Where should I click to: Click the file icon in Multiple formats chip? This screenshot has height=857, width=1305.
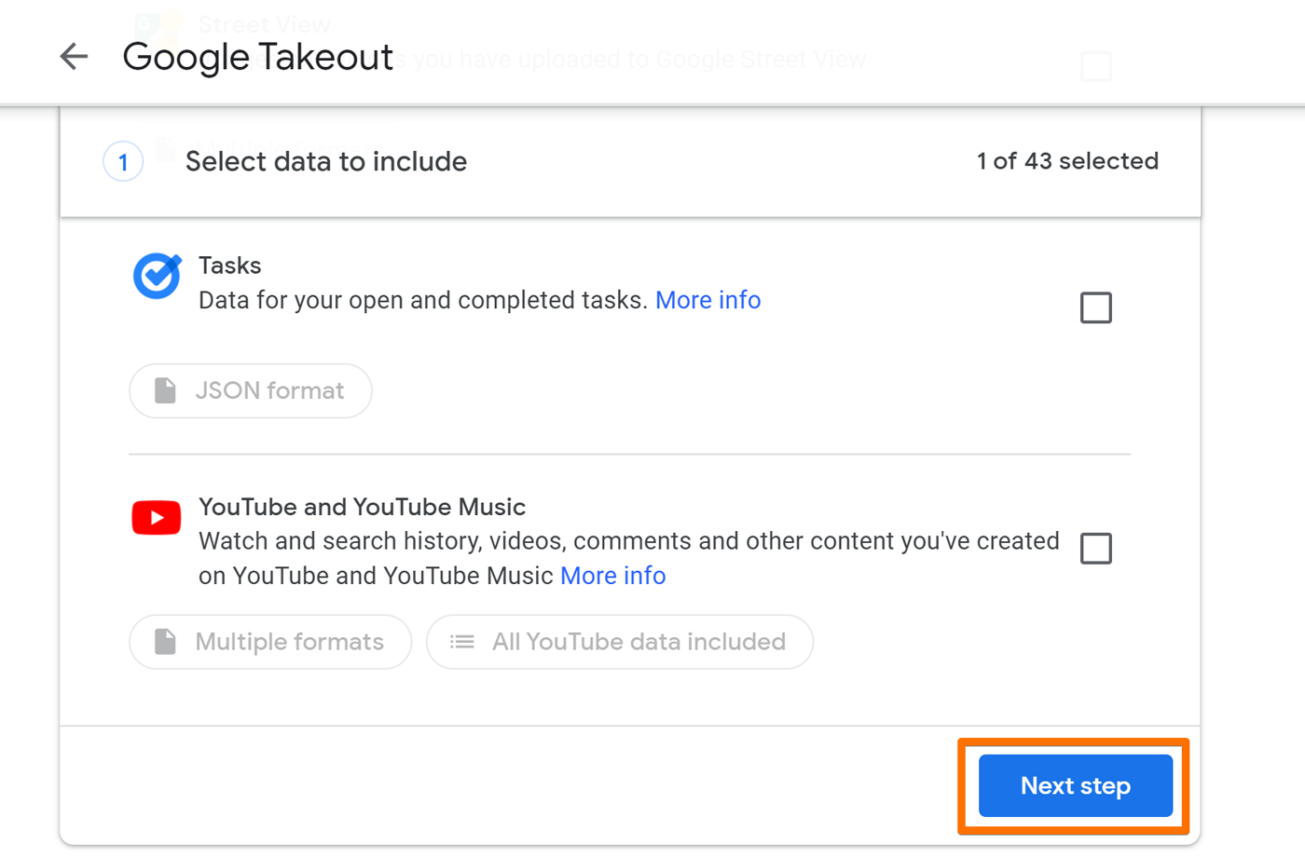(166, 642)
